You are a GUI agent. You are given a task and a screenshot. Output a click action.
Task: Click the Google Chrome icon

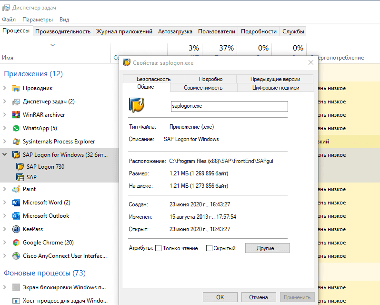point(16,243)
